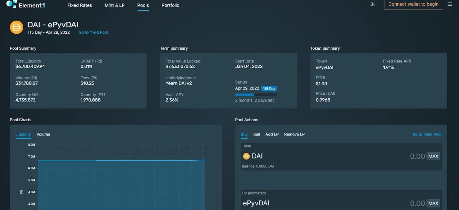Click the Element.fi logo icon
The image size is (459, 210).
11,4
